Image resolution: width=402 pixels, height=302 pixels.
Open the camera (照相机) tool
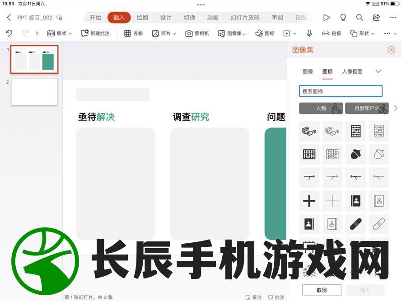197,33
